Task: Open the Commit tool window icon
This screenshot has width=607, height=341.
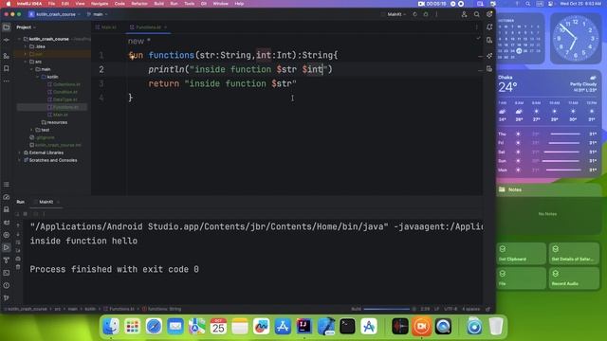Action: click(x=7, y=40)
